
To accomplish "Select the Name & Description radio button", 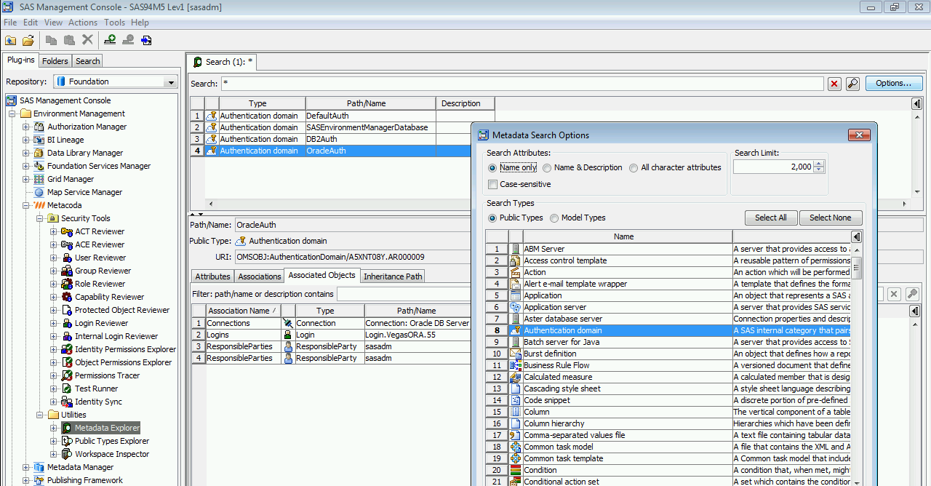I will (x=547, y=167).
